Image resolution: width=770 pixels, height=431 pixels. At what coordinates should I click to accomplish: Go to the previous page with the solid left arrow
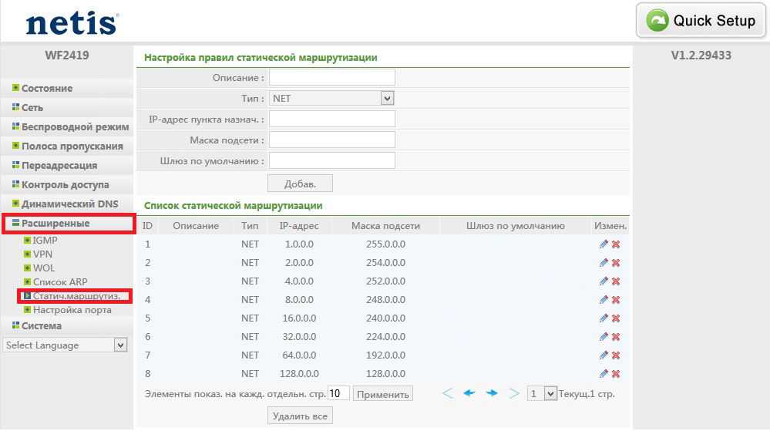tap(469, 393)
